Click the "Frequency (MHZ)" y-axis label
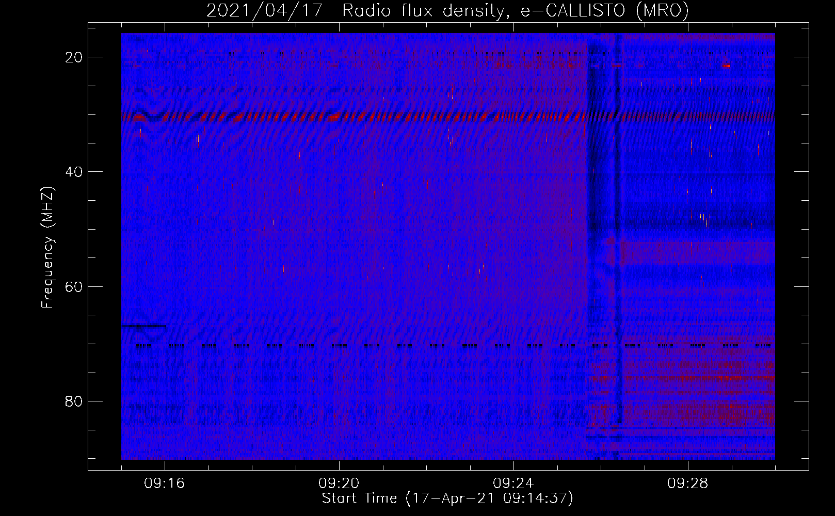Viewport: 835px width, 516px height. point(47,248)
